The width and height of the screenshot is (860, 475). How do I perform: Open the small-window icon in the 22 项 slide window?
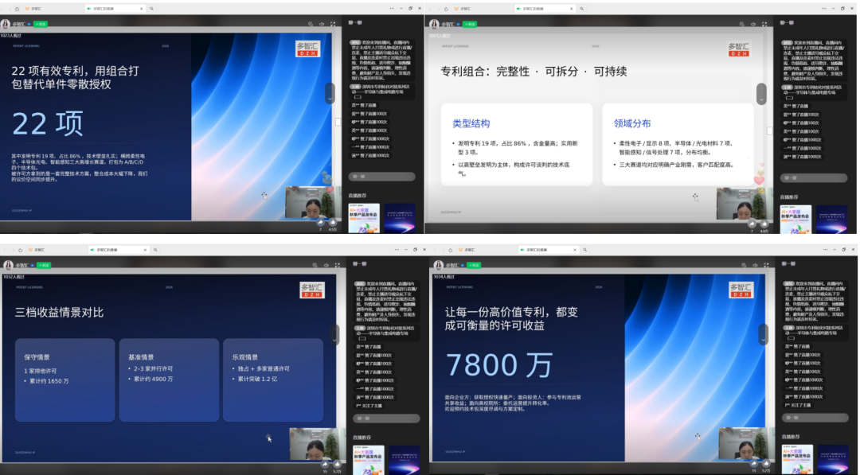[x=311, y=24]
